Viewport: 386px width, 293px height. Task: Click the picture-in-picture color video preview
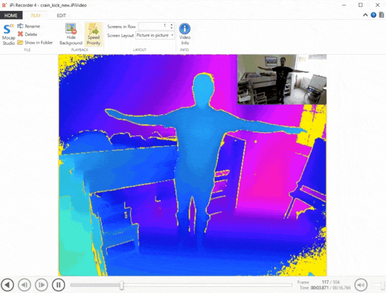tap(282, 78)
